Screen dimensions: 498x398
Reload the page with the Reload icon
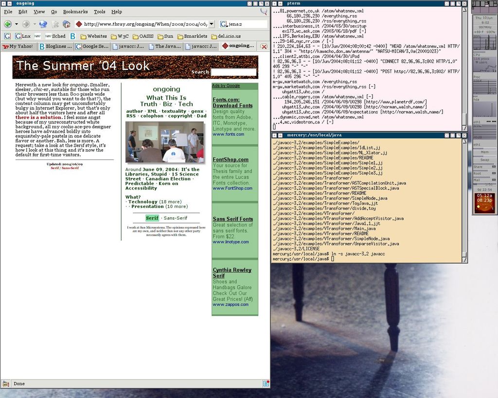[43, 24]
